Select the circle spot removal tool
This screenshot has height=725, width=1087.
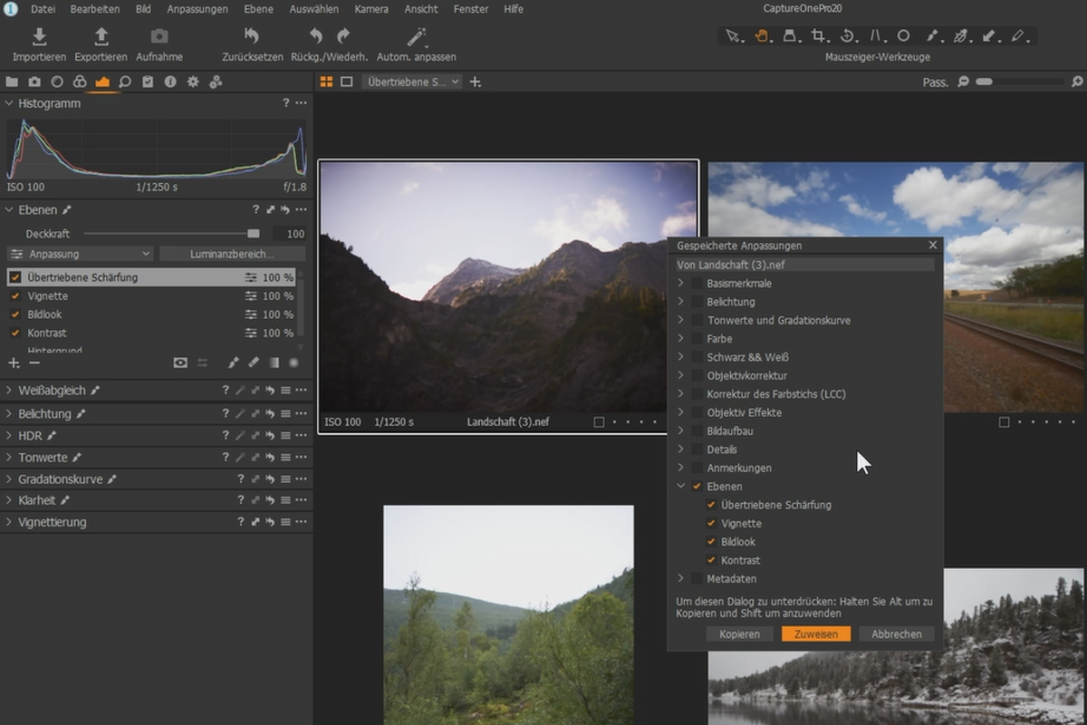[903, 36]
